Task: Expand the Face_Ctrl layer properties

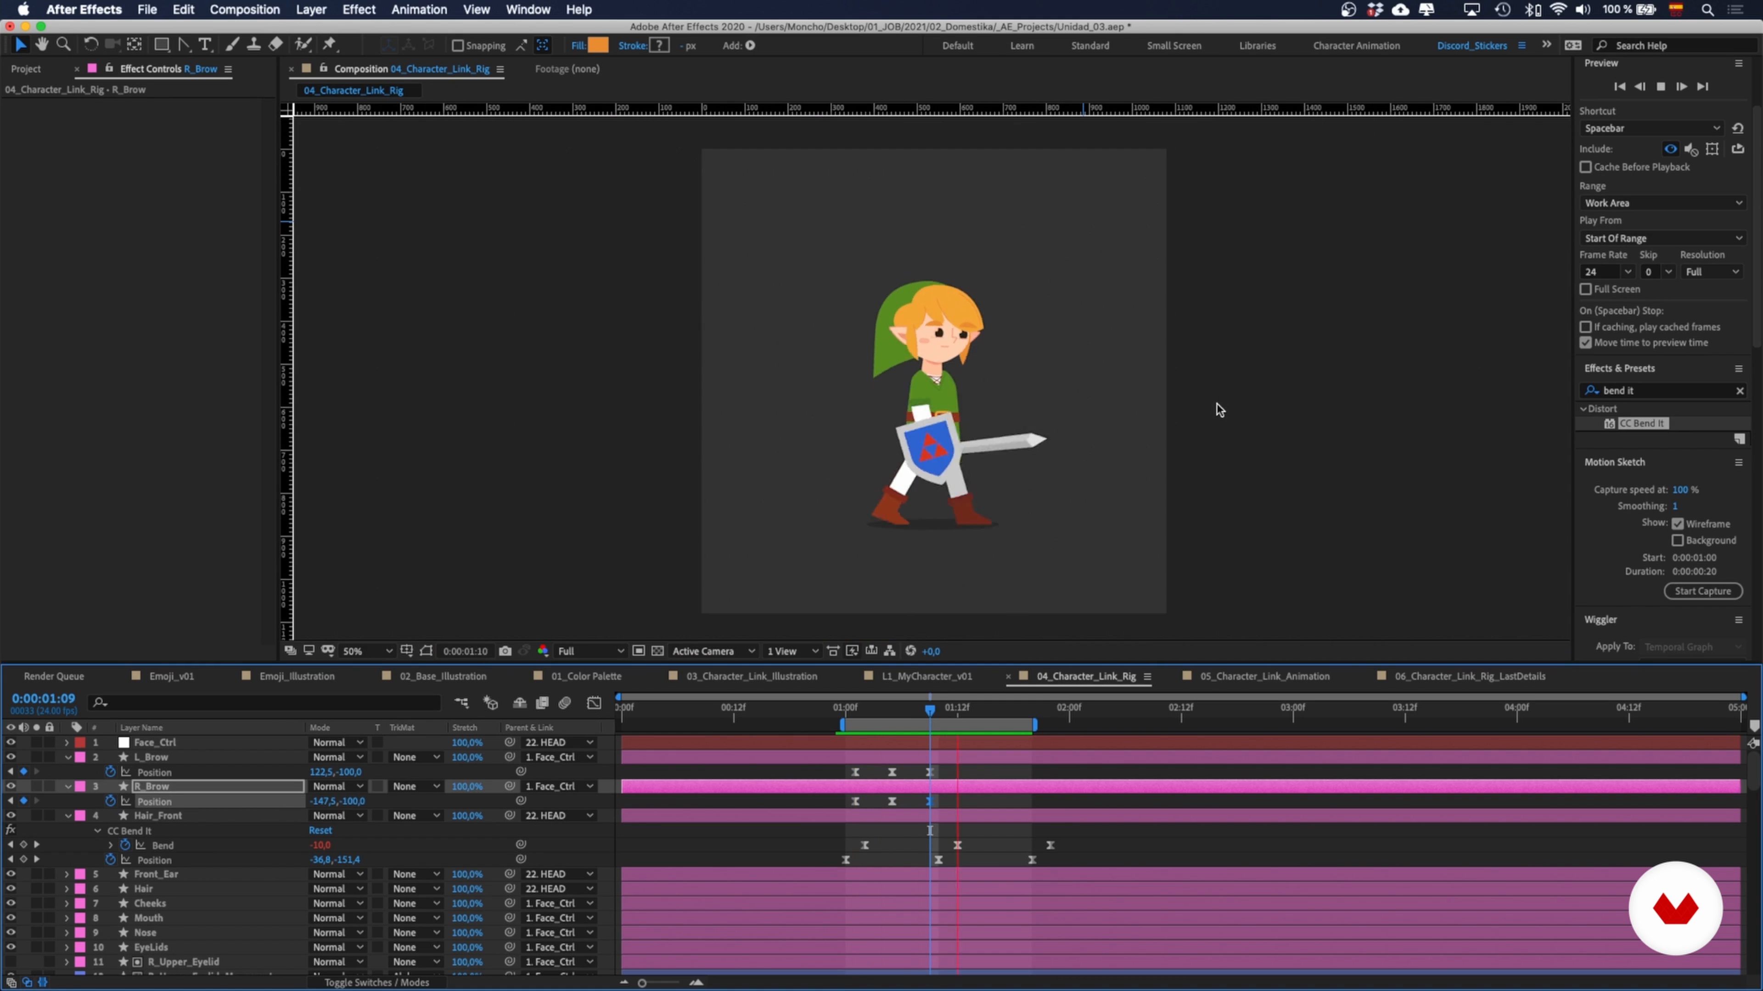Action: pyautogui.click(x=67, y=742)
